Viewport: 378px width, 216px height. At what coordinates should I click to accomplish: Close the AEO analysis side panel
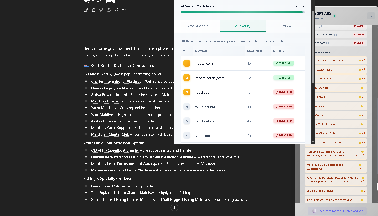371,16
